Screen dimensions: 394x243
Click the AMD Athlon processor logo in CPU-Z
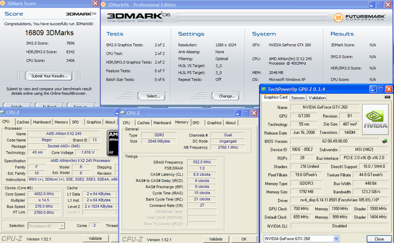113,143
